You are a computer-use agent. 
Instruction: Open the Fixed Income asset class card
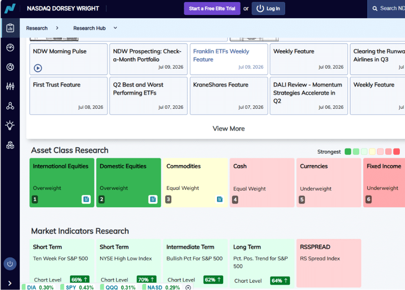click(384, 183)
